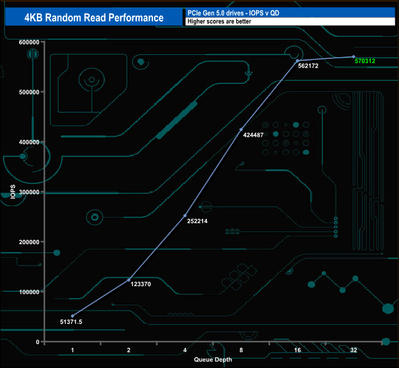Screen dimensions: 399x368
Task: Click the x-axis tick label 4
Action: 185,350
